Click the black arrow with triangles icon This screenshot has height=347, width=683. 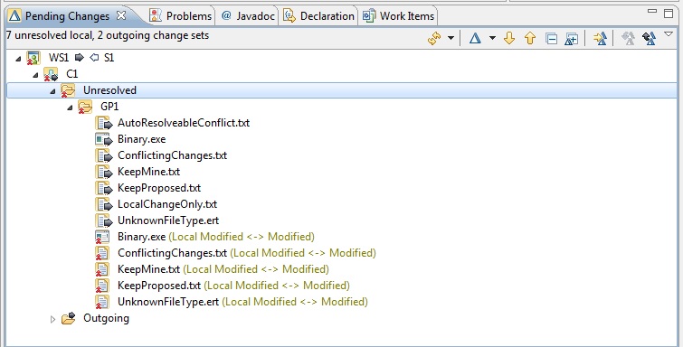point(649,38)
